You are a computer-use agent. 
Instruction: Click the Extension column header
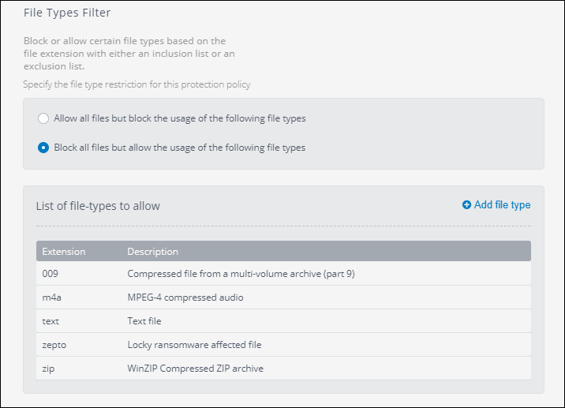(x=64, y=252)
